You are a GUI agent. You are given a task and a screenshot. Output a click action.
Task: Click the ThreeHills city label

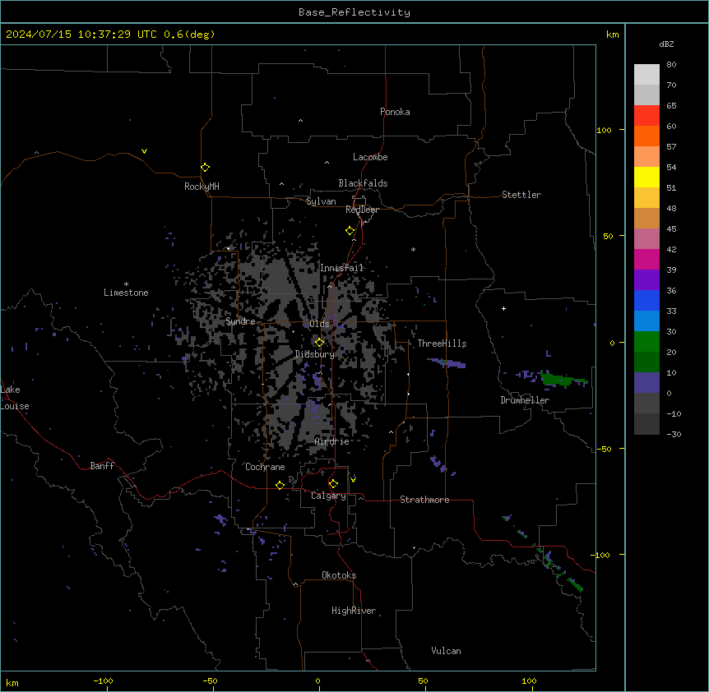[x=442, y=344]
